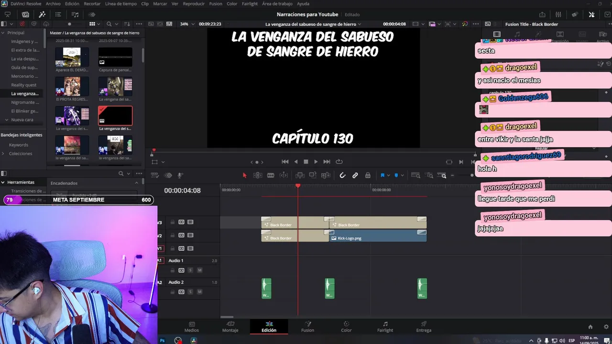Switch to the Fairlight page tab

click(385, 327)
